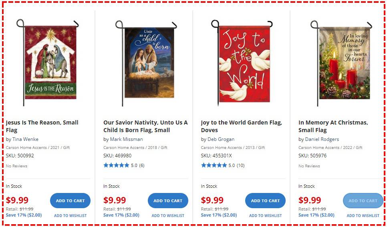The width and height of the screenshot is (387, 227).
Task: Add Jesus Is The Reason flag to cart
Action: (x=70, y=201)
